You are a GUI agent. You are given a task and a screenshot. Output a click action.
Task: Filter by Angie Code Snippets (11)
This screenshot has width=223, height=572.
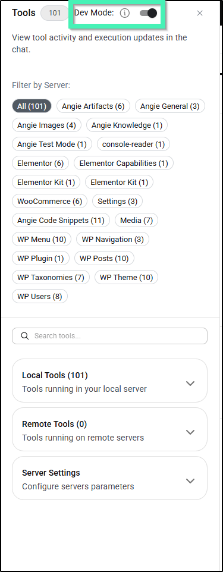point(61,221)
